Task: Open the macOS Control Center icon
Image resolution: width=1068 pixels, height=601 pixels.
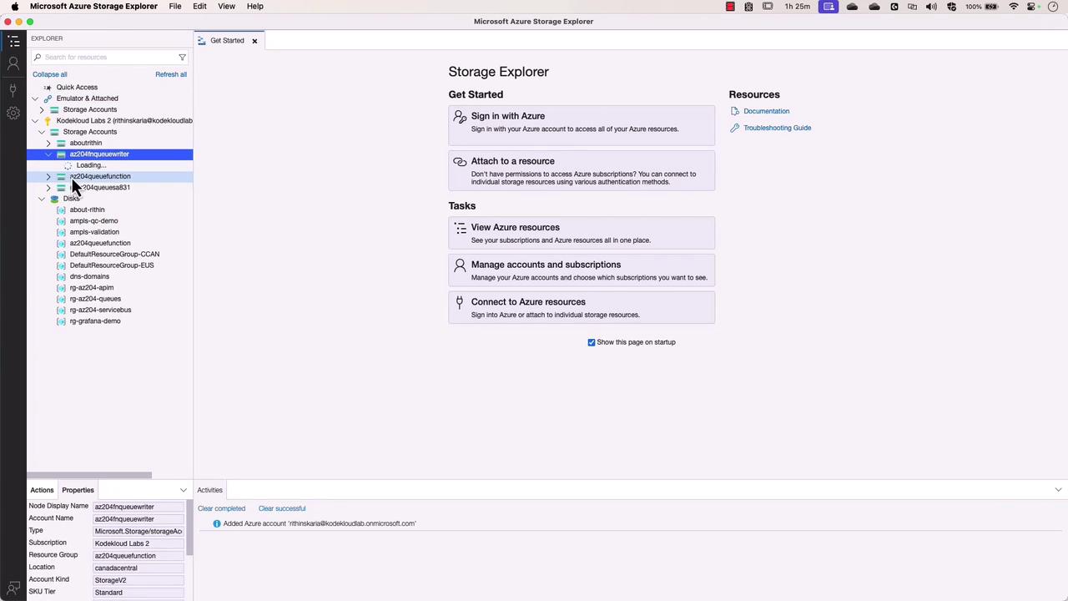Action: click(1033, 7)
